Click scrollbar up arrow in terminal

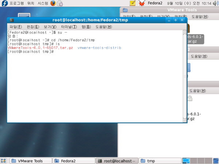tap(185, 32)
